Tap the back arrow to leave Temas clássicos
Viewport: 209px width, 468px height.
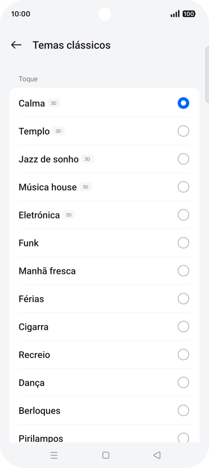click(16, 45)
